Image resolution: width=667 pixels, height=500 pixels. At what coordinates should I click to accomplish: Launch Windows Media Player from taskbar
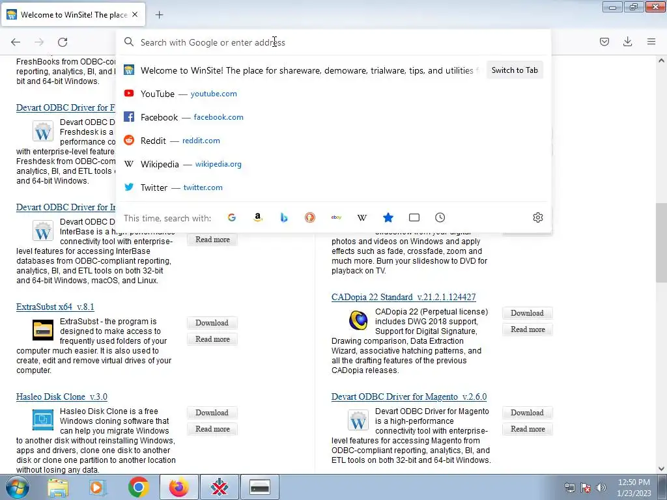(98, 487)
